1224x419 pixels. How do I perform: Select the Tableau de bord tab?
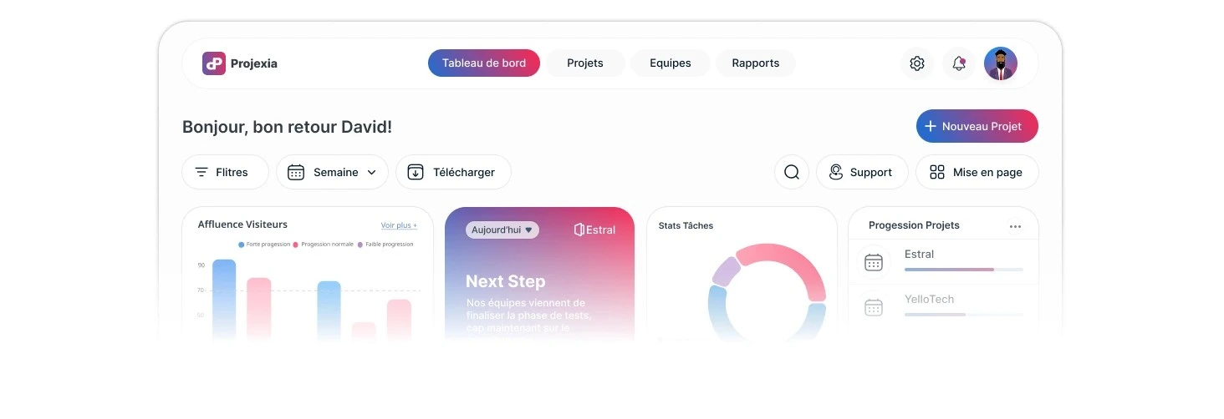click(484, 63)
